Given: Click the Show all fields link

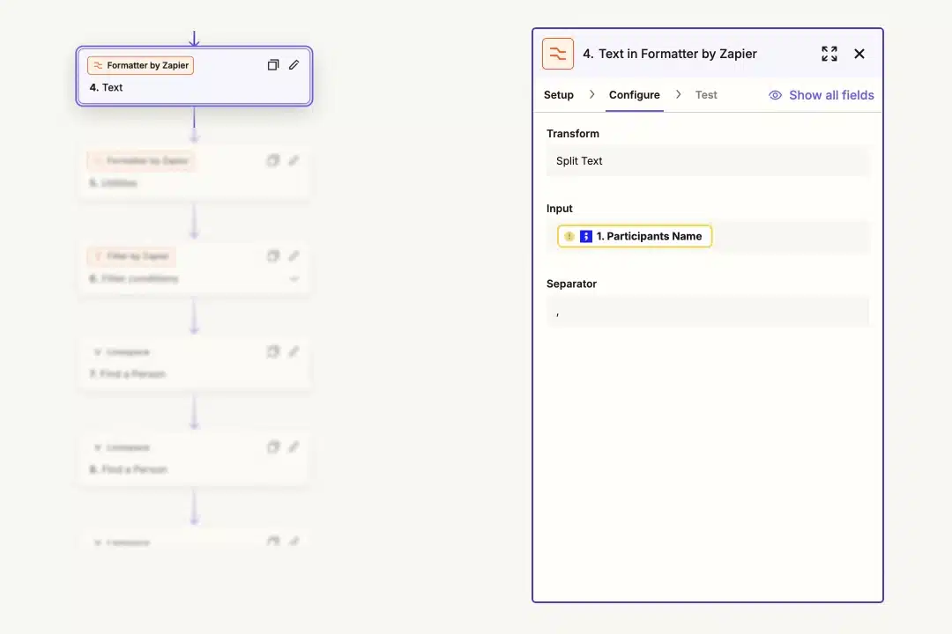Looking at the screenshot, I should pos(831,95).
